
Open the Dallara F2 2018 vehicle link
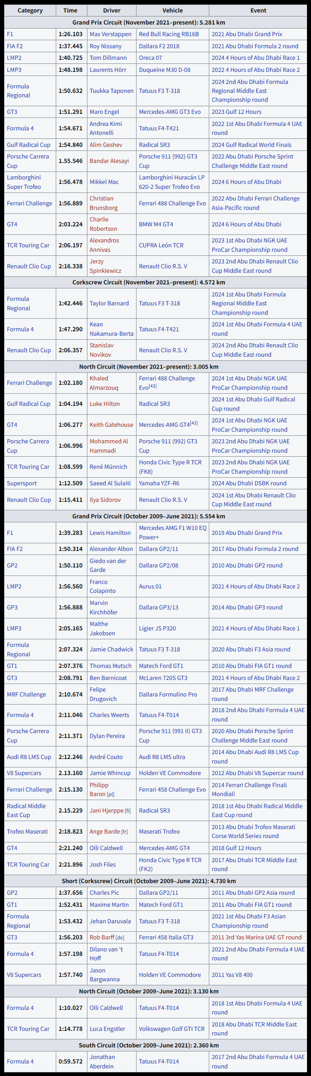point(159,46)
